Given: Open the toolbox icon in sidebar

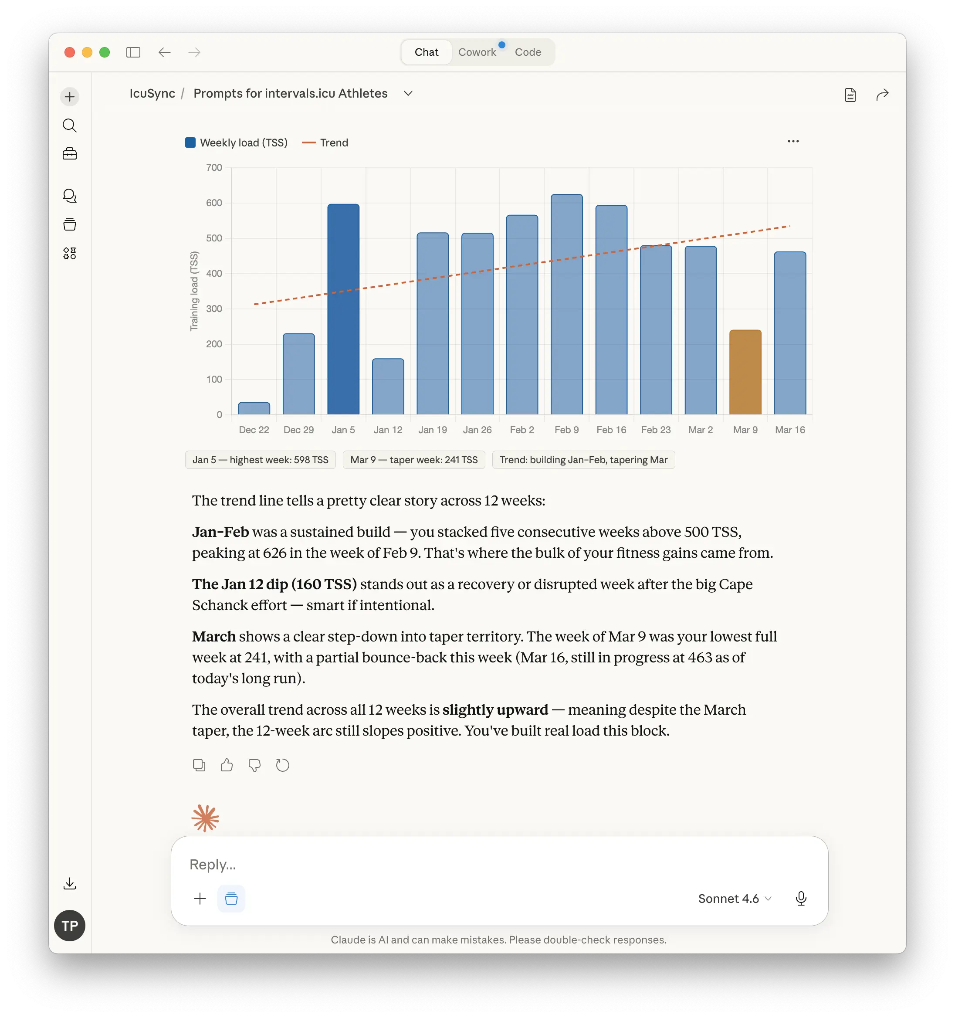Looking at the screenshot, I should [70, 154].
